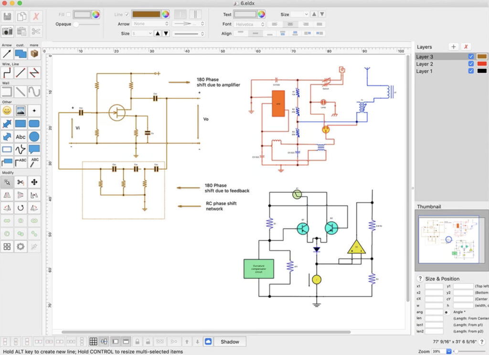The width and height of the screenshot is (489, 355).
Task: Open the arrow head shape dropdown
Action: coord(189,24)
